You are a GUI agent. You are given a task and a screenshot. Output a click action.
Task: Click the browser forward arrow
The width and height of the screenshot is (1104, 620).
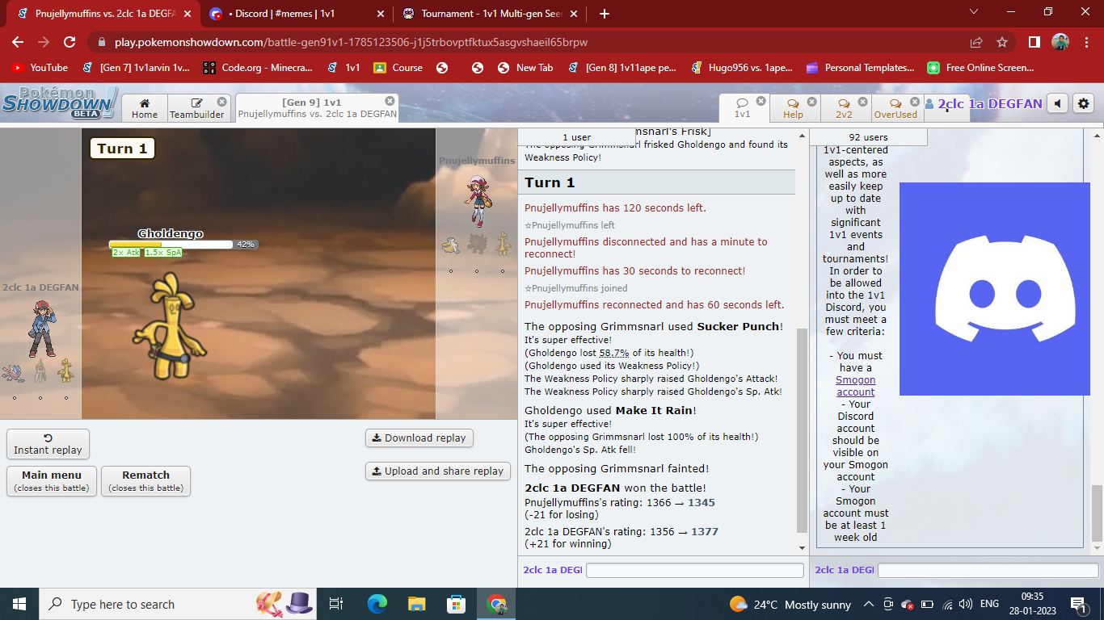pyautogui.click(x=44, y=42)
